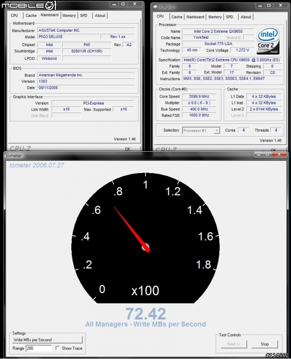Click the Intel Core 2 Extreme QX9650 name
291x359 pixels.
[x=218, y=31]
